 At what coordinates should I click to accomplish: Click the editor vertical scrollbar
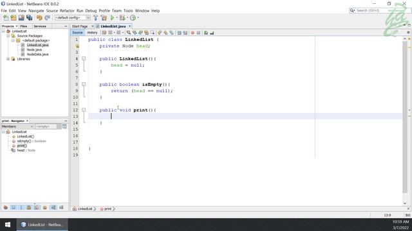click(405, 117)
